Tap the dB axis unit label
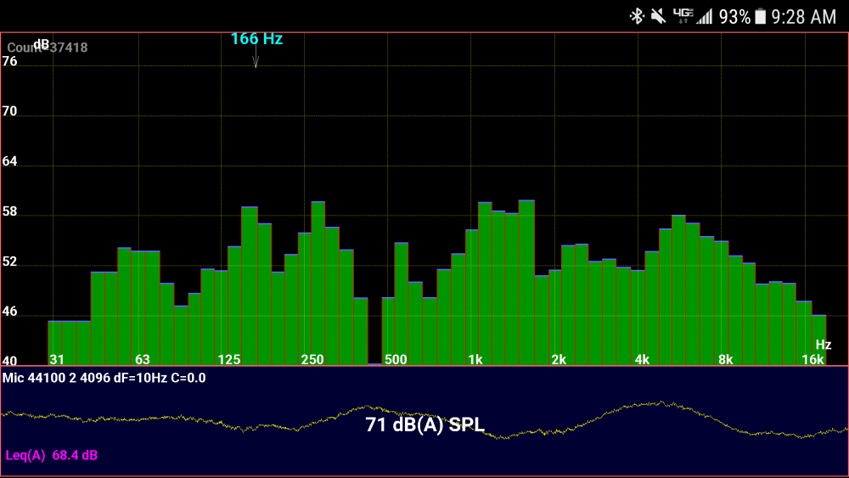This screenshot has width=849, height=478. pos(41,44)
